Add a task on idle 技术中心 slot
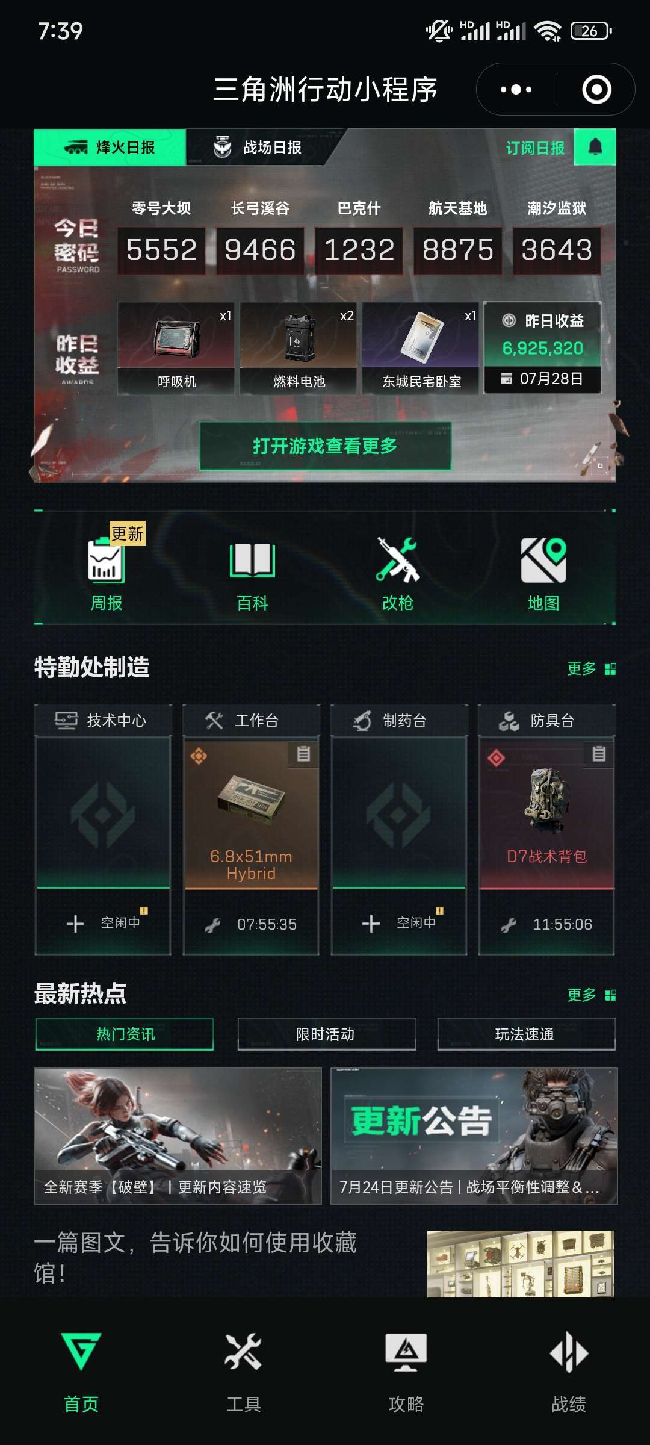The height and width of the screenshot is (1445, 650). (103, 922)
